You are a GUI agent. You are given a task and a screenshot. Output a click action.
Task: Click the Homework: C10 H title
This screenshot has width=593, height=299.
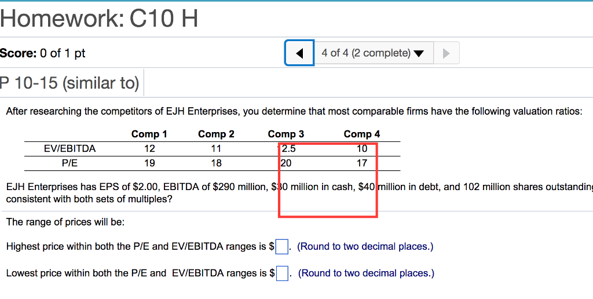click(x=99, y=19)
